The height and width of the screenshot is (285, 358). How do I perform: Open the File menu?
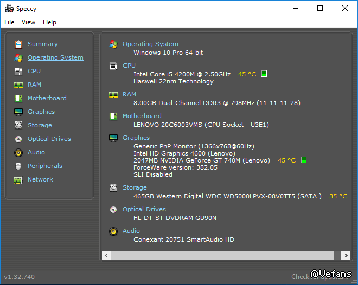tap(9, 22)
